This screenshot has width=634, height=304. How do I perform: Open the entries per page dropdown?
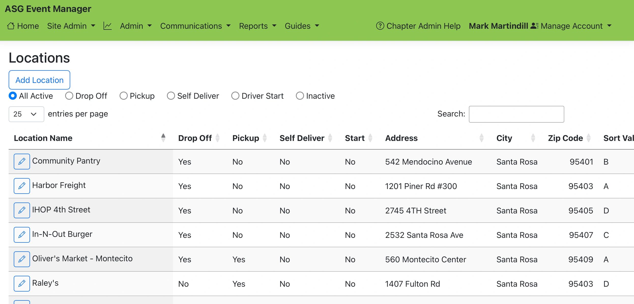click(26, 114)
